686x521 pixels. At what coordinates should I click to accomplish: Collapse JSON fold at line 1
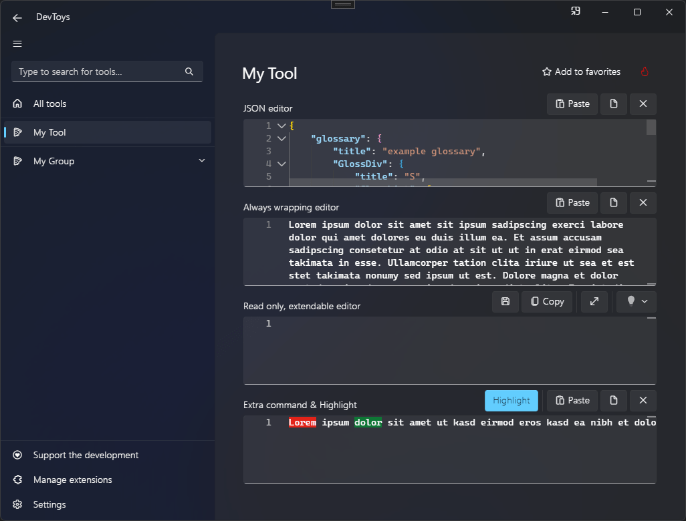click(x=281, y=126)
